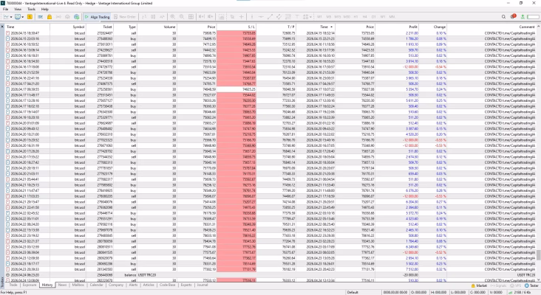Select the M5 timeframe
Image resolution: width=541 pixels, height=295 pixels.
[x=328, y=16]
